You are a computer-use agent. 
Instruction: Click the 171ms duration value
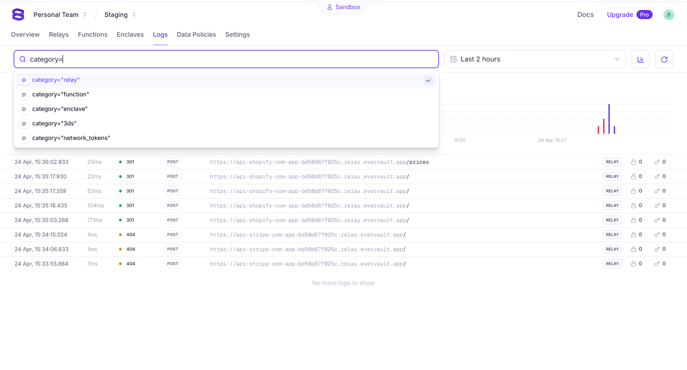tap(95, 220)
